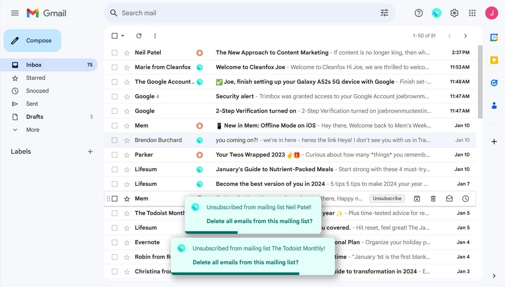
Task: Select the checkbox for the Security alert email
Action: point(114,96)
